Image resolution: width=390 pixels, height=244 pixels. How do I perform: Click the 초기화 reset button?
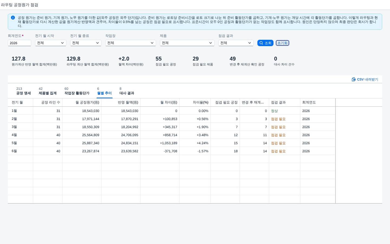click(282, 43)
